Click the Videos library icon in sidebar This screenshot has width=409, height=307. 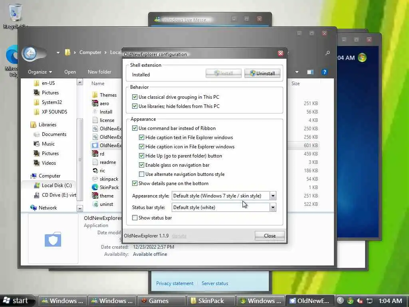[36, 163]
